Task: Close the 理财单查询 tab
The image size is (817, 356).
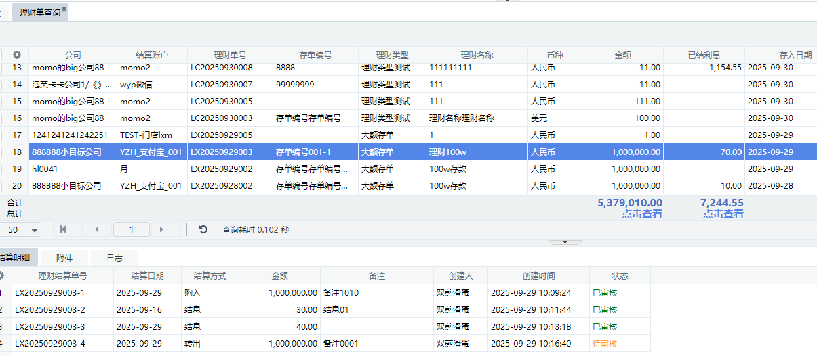Action: pyautogui.click(x=64, y=9)
